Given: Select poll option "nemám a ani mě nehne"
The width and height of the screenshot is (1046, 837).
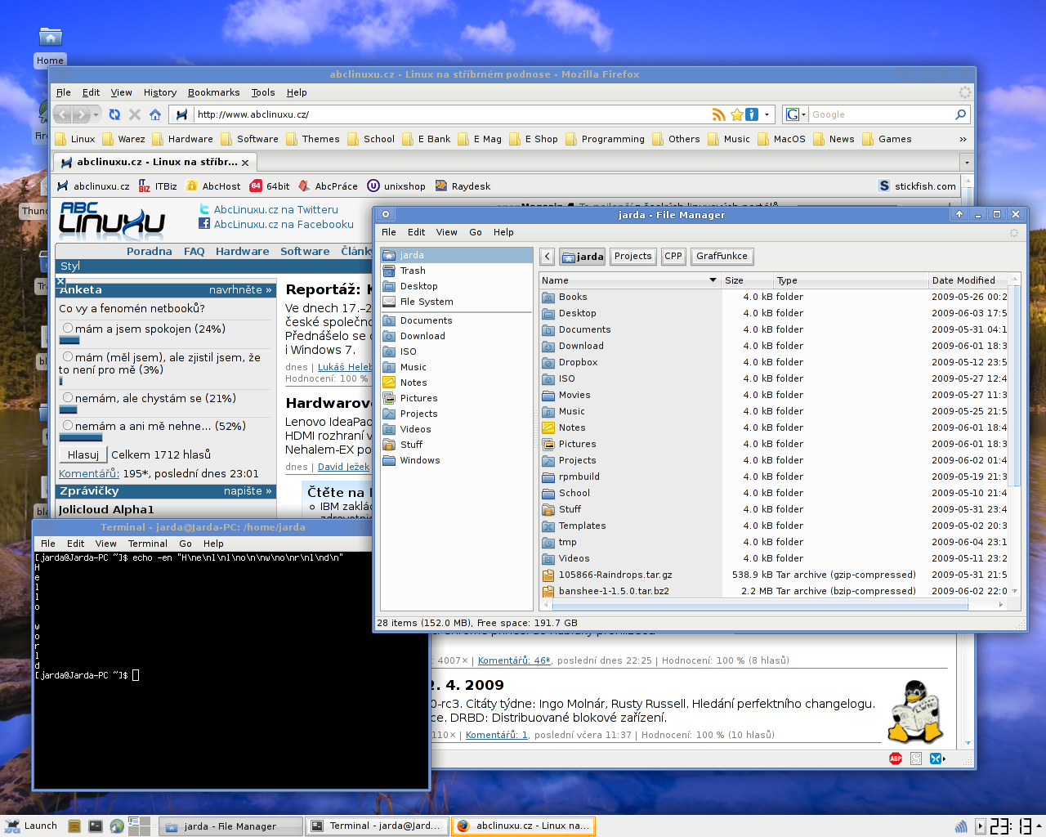Looking at the screenshot, I should point(68,425).
